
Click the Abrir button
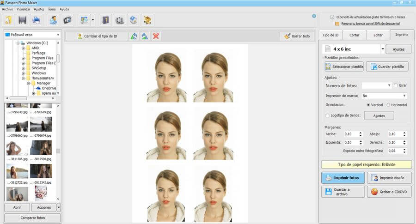click(x=17, y=207)
